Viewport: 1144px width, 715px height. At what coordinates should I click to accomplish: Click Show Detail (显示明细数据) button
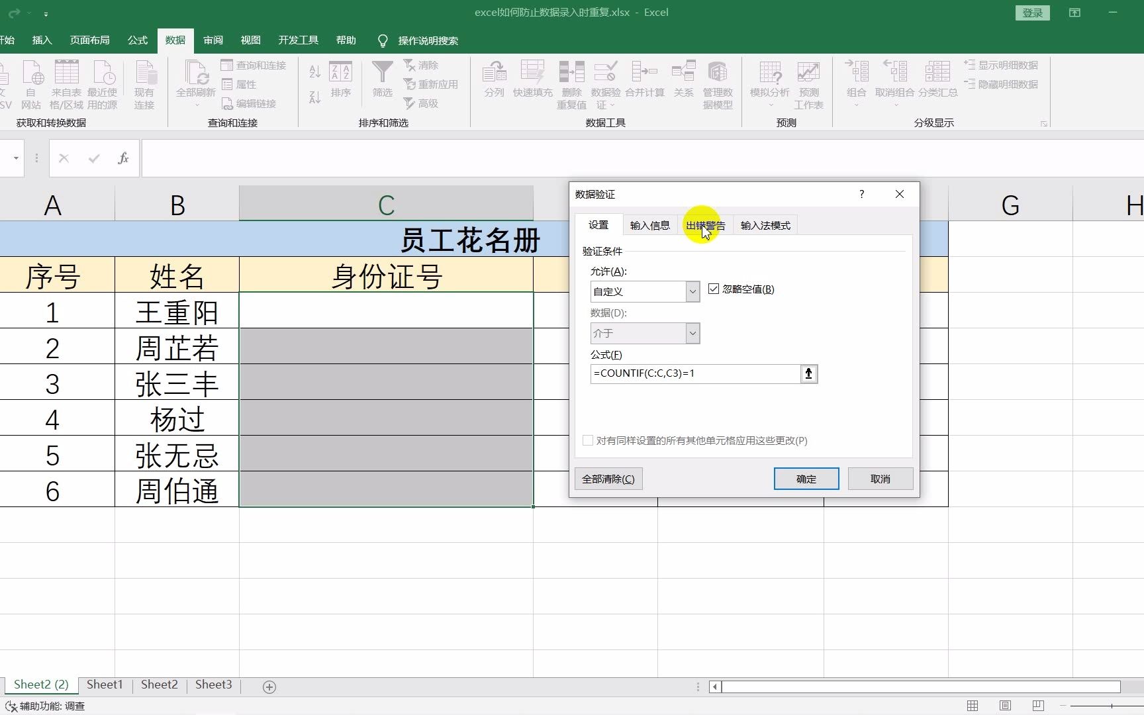[1001, 65]
